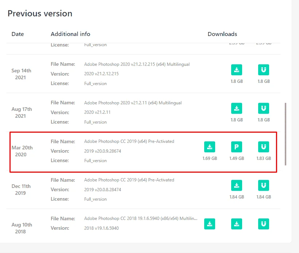Viewport: 299px width, 253px height.
Task: Click version text 2020 v21.2.11
Action: 97,112
